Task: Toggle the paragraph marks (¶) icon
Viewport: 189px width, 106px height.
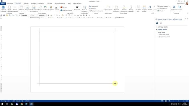Action: (54, 15)
